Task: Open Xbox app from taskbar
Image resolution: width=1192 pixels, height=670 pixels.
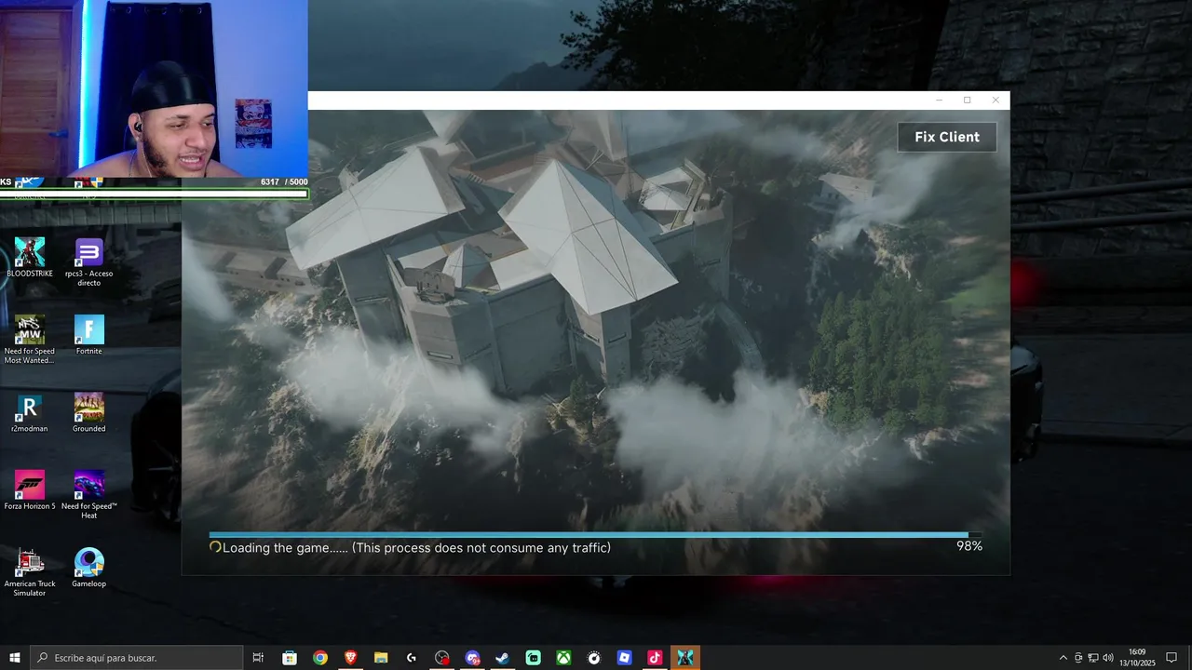Action: click(563, 658)
